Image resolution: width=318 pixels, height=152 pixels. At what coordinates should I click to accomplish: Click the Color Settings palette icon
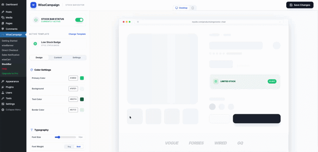32,70
